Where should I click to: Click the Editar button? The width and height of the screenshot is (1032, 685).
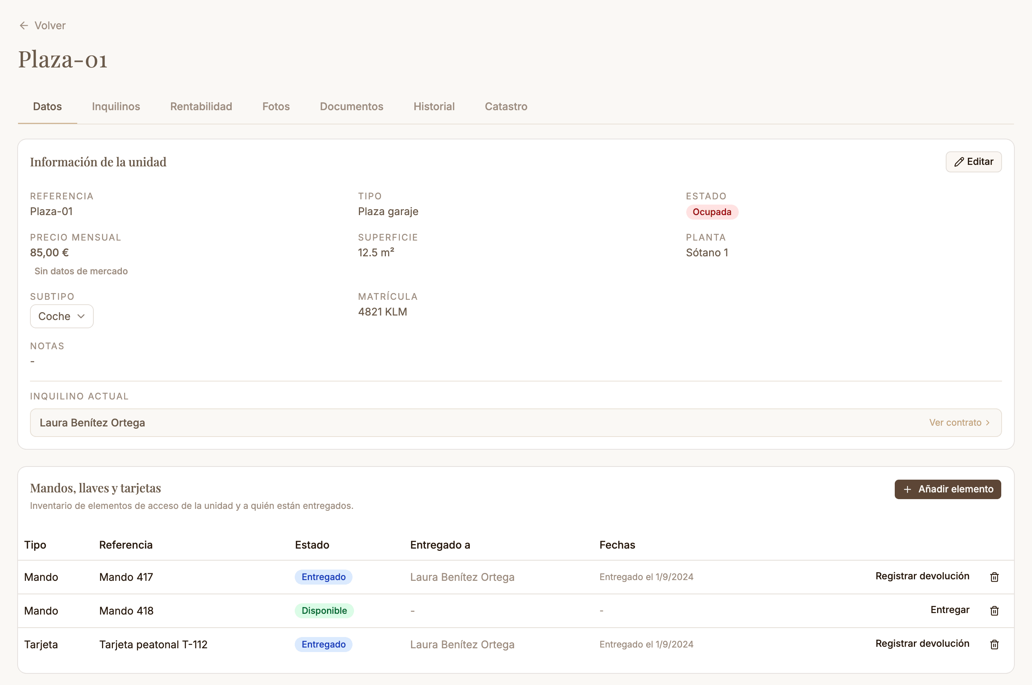(x=973, y=162)
